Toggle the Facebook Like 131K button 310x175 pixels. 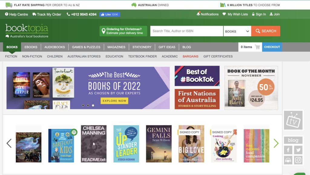tap(110, 14)
